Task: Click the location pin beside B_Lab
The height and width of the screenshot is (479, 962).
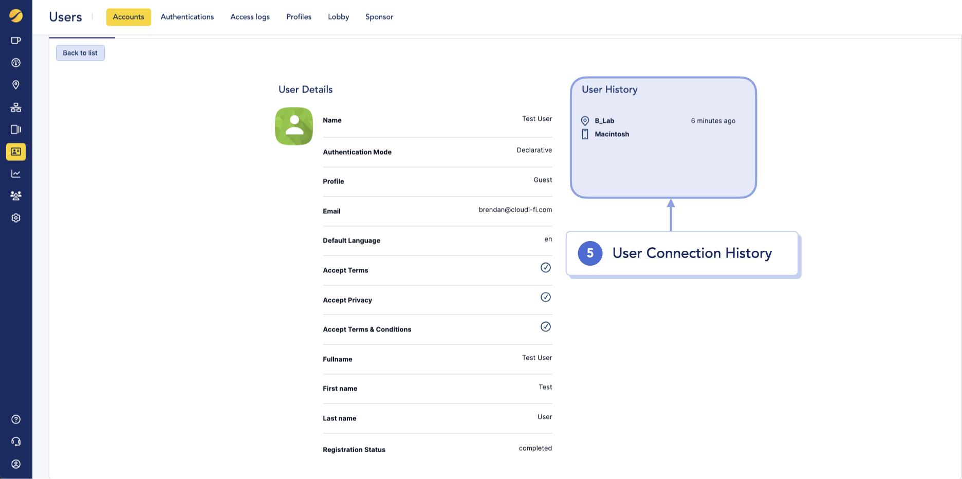Action: [x=585, y=121]
